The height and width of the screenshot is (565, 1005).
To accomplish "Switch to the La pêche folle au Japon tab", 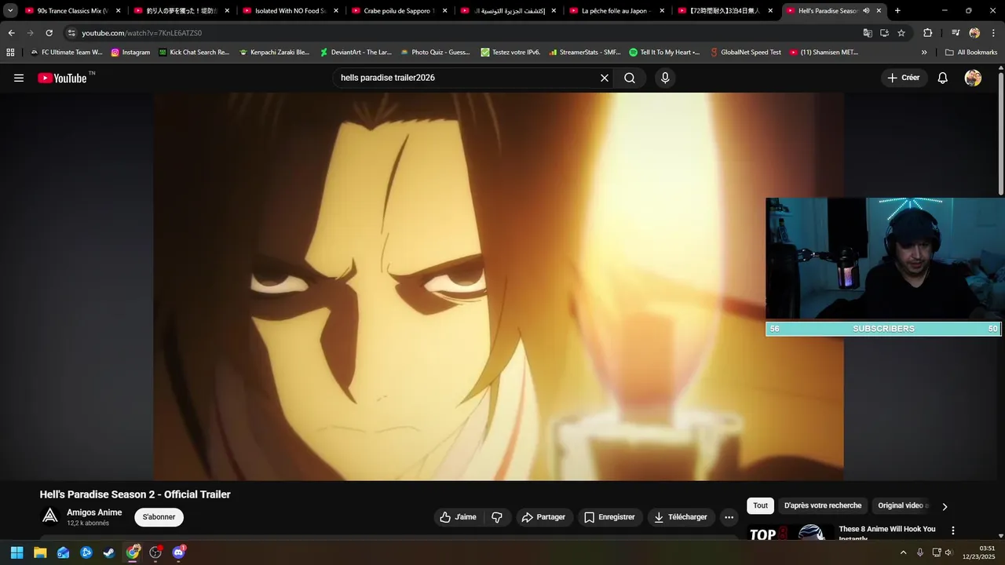I will pos(616,11).
